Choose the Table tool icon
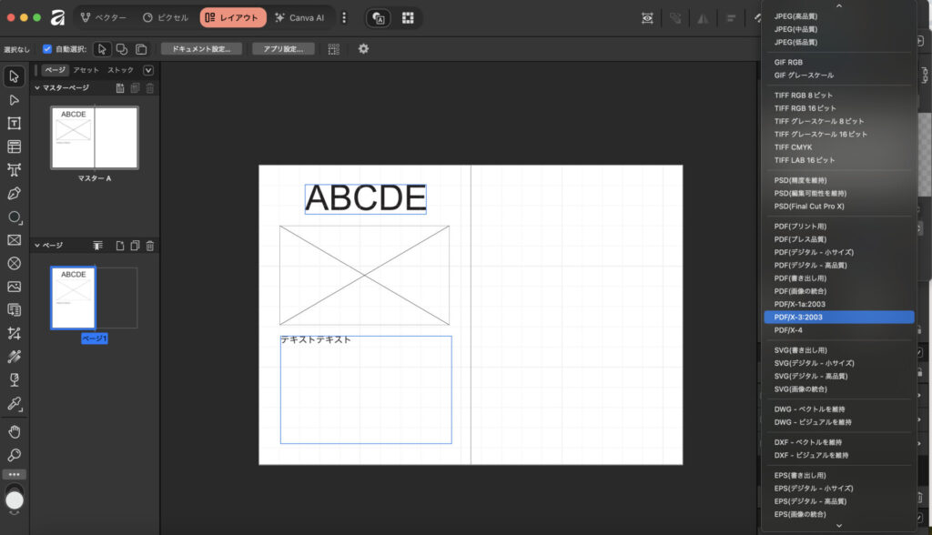932x535 pixels. tap(15, 146)
